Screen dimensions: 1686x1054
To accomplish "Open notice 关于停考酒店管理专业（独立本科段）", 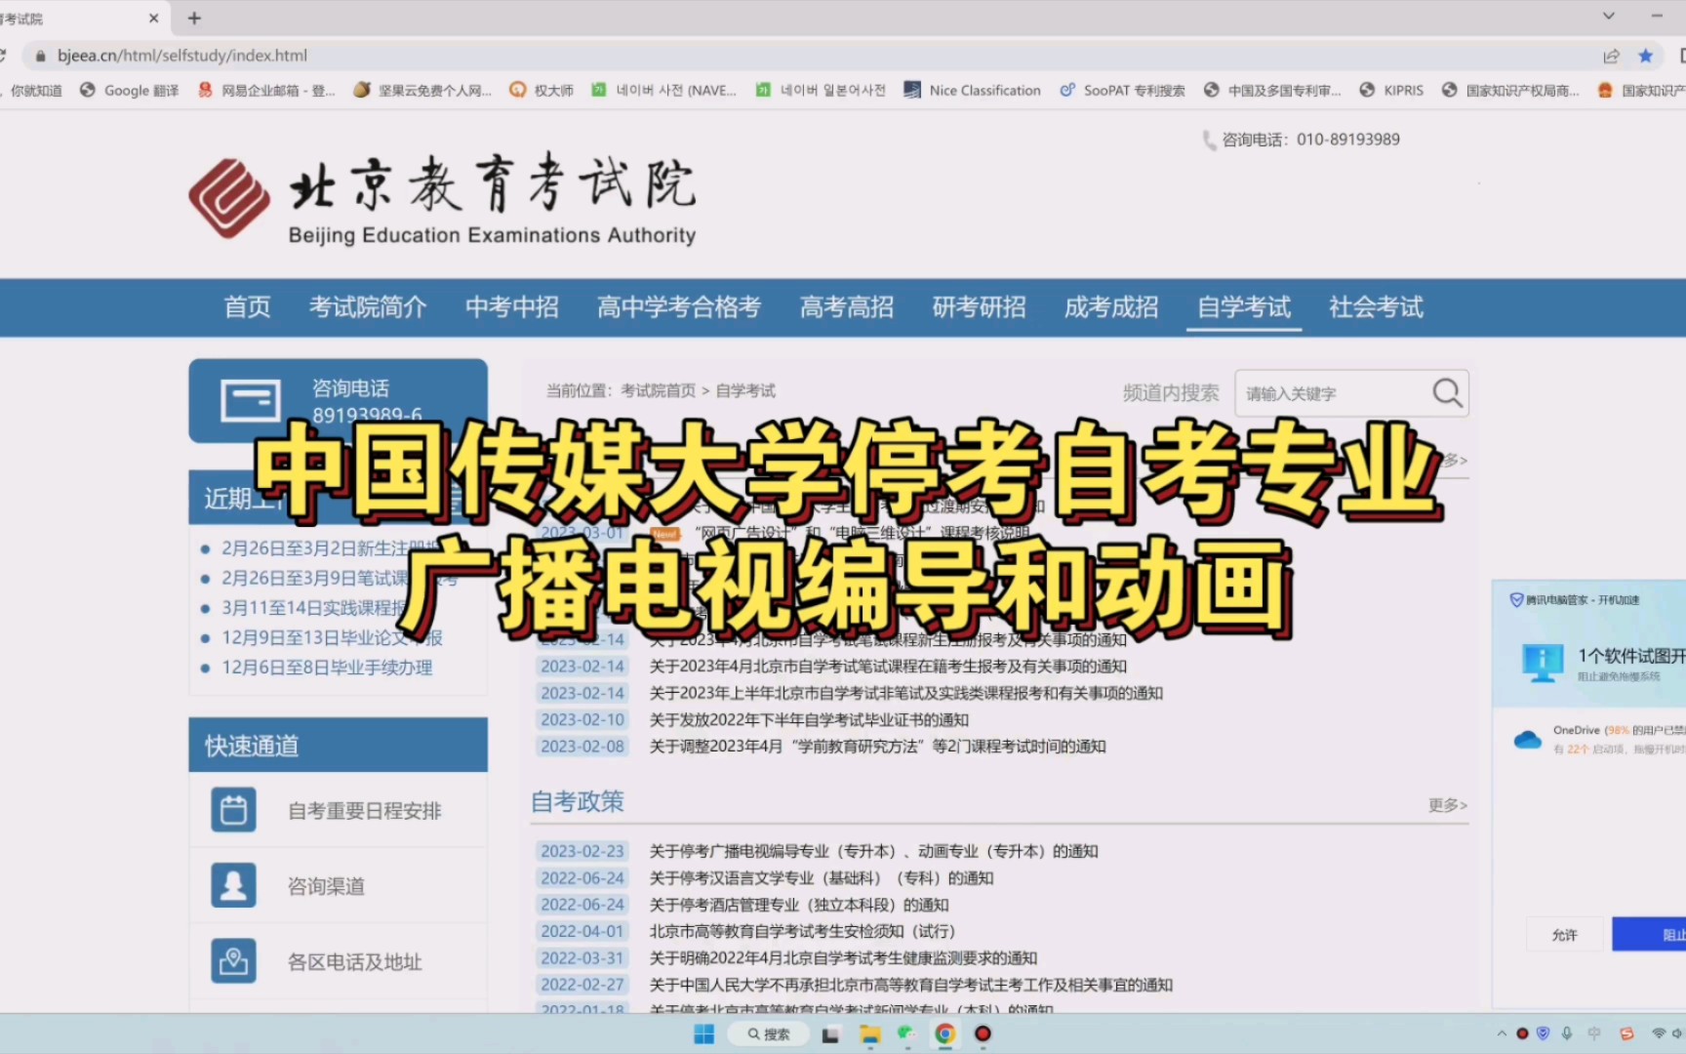I will (799, 905).
